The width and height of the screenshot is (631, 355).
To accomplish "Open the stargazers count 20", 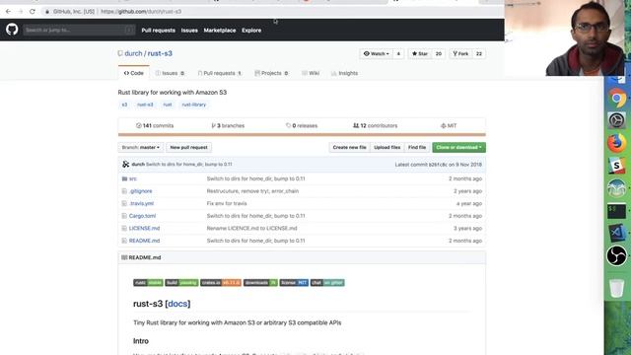I will point(438,53).
